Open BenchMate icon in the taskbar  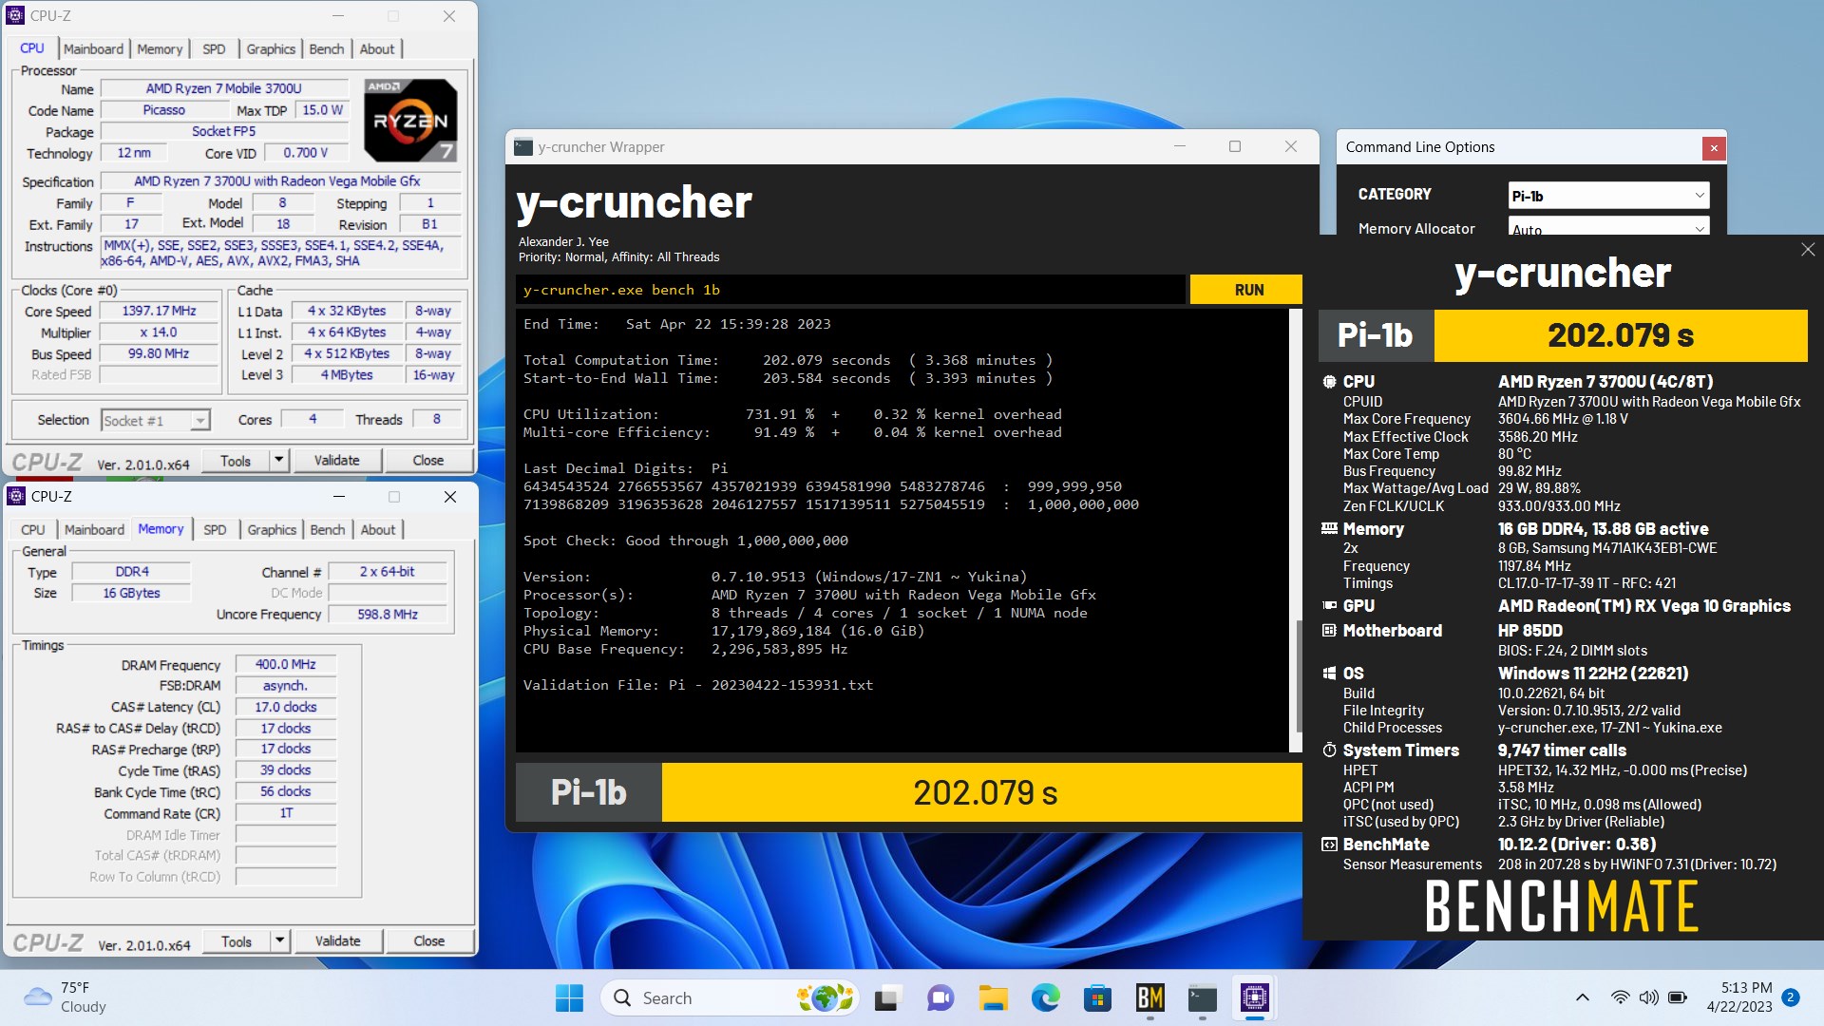click(1149, 997)
